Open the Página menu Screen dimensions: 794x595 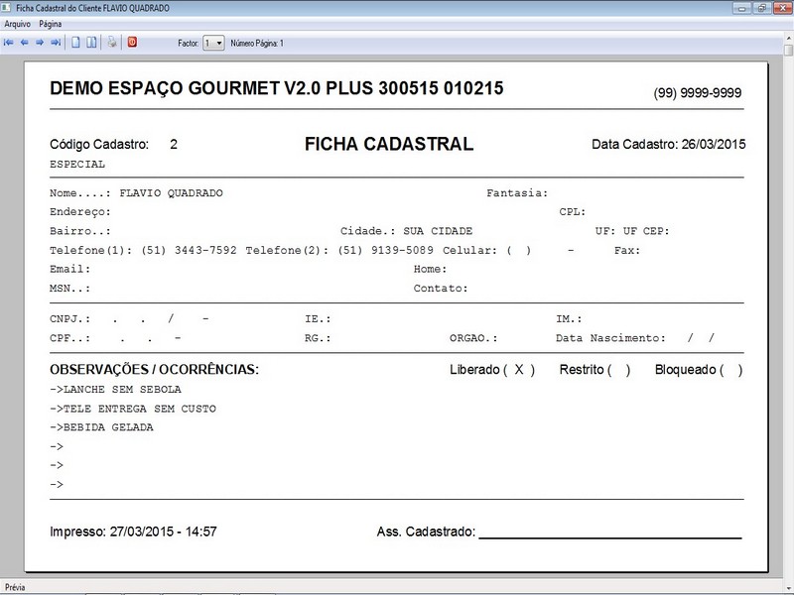coord(51,24)
